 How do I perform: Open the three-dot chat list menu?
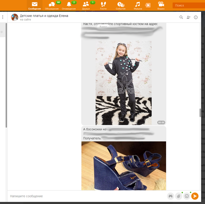(3, 17)
